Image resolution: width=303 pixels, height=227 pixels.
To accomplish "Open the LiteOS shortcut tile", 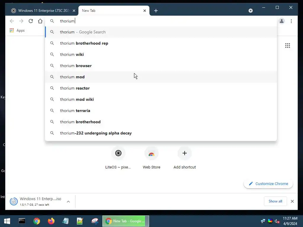I will coord(118,158).
